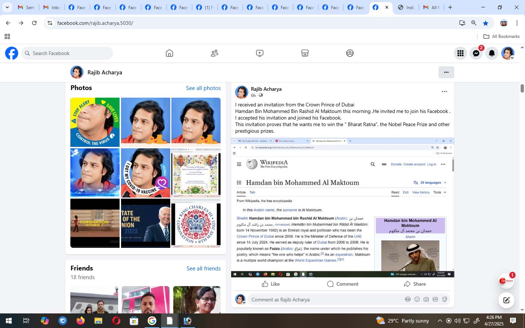Screen dimensions: 525x328
Task: Open sticker picker in comment box
Action: [445, 299]
